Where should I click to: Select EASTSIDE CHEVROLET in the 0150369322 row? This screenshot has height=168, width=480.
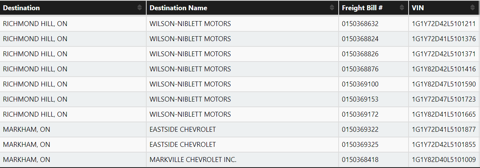183,129
